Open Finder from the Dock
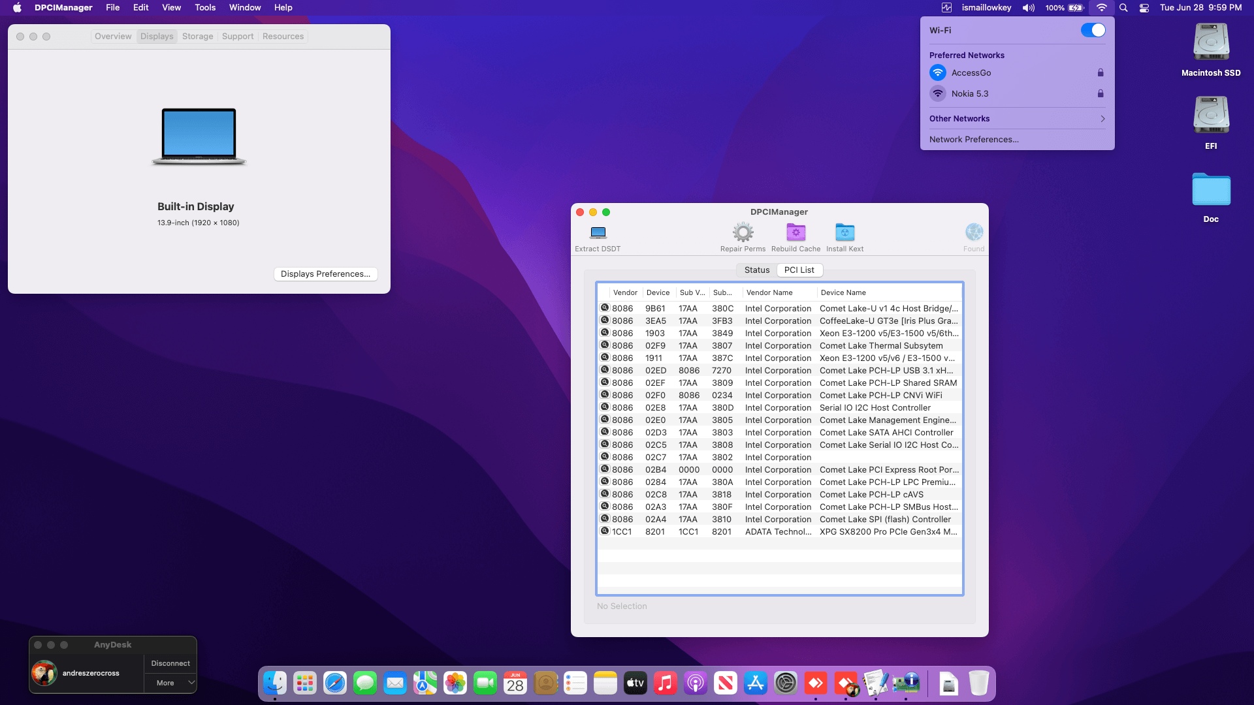The height and width of the screenshot is (705, 1254). pos(275,683)
